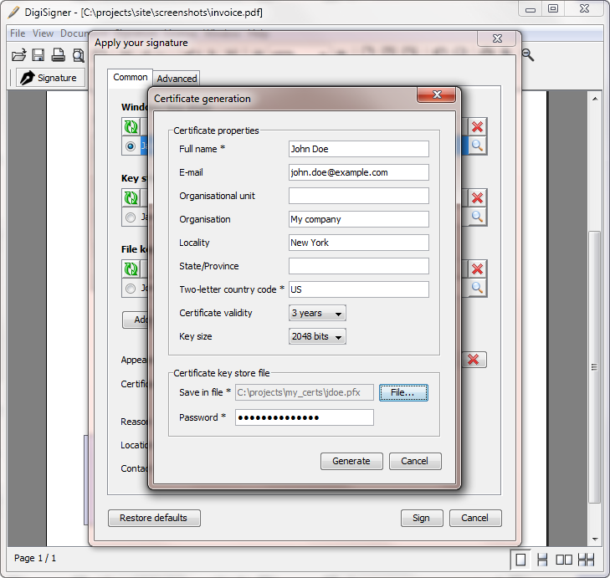
Task: Click the State/Province input field
Action: click(359, 266)
